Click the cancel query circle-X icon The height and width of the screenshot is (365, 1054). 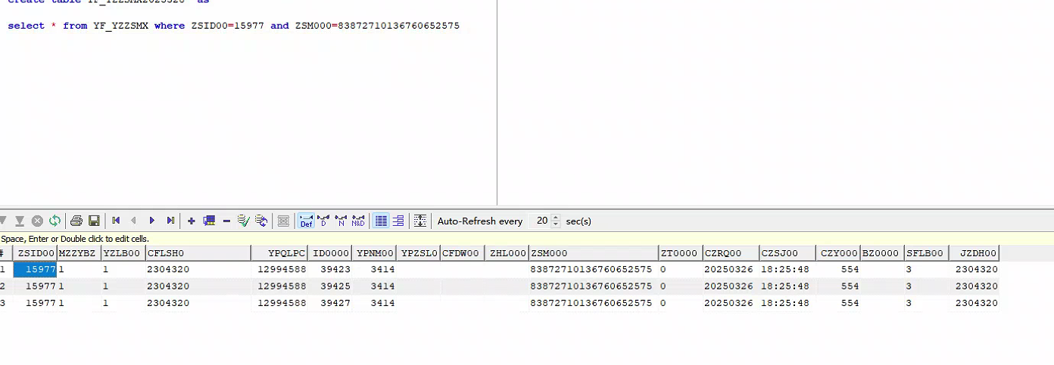click(x=37, y=221)
